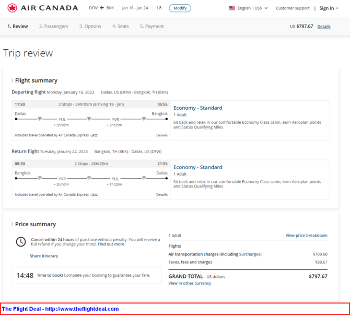
Task: Click the 11:50 departure time
Action: [20, 104]
